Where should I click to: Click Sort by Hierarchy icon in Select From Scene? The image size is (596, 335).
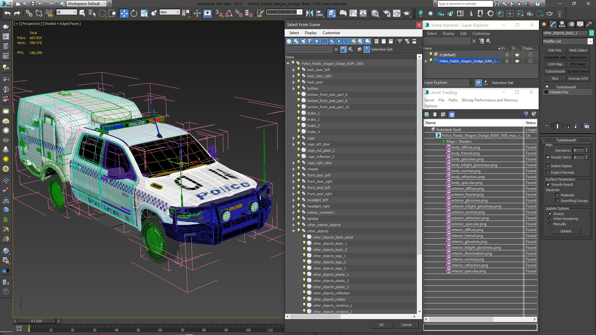pyautogui.click(x=367, y=49)
